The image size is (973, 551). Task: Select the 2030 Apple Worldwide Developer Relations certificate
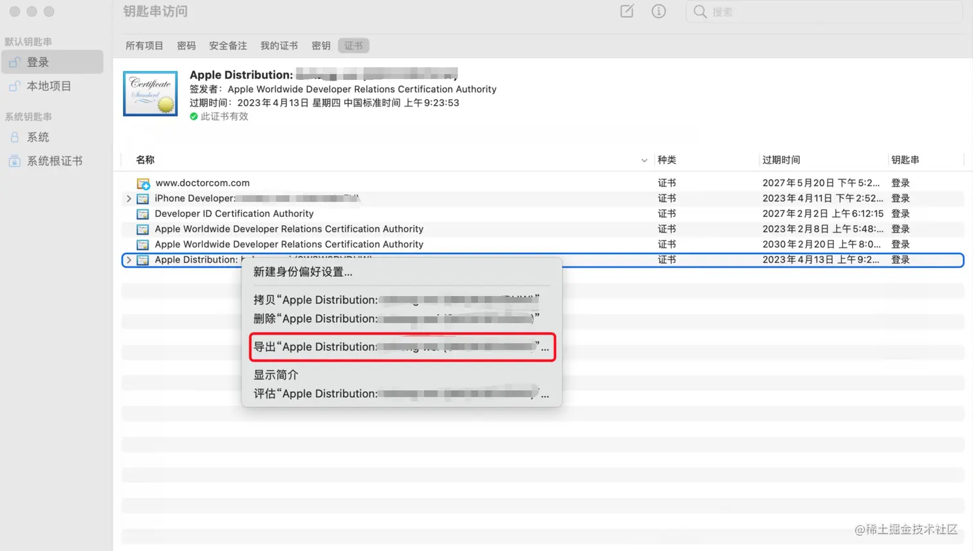(x=288, y=244)
